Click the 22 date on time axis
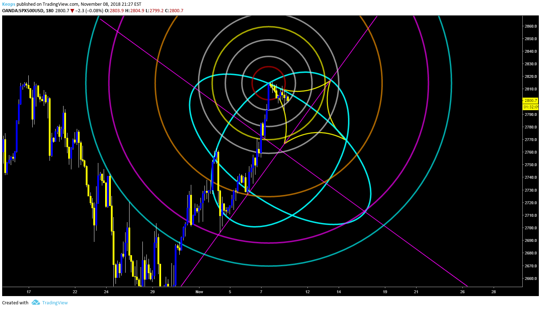Viewport: 541px width, 309px height. tap(75, 292)
